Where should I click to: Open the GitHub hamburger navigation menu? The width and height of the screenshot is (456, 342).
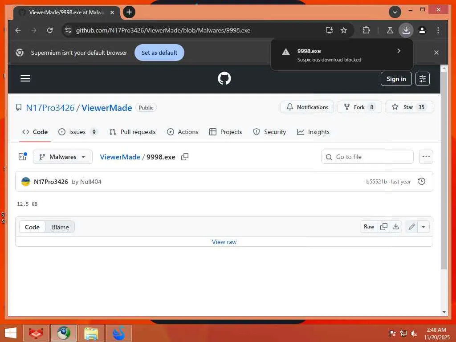tap(25, 78)
